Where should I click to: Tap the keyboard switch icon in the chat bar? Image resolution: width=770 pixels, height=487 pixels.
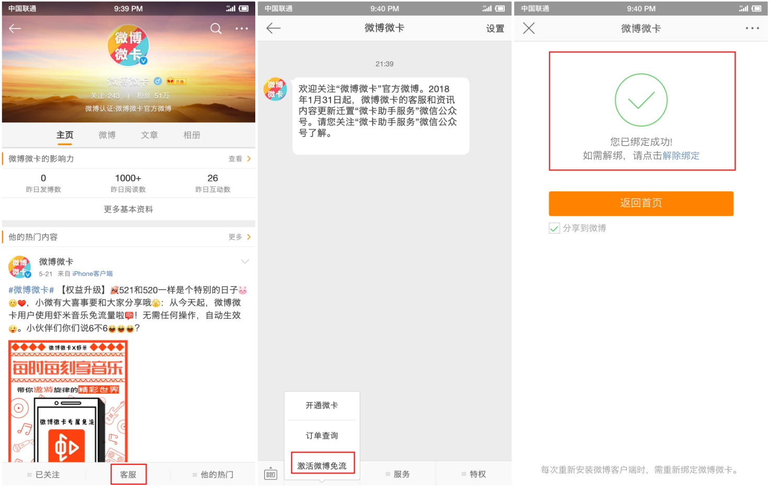[x=270, y=473]
